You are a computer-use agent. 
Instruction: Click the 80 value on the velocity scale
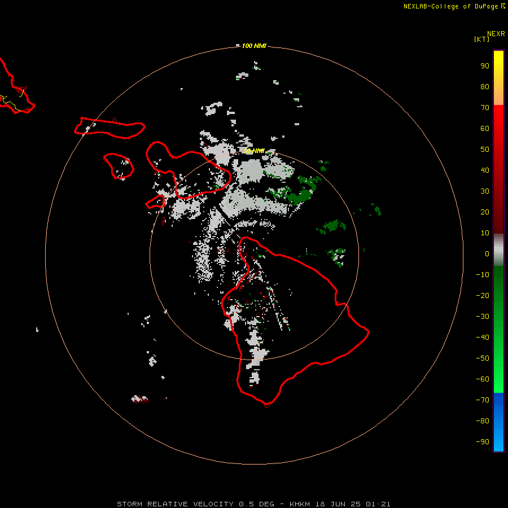pyautogui.click(x=485, y=86)
